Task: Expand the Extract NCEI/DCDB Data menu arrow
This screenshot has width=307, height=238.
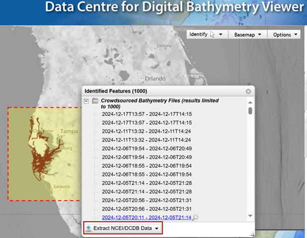Action: tap(157, 229)
